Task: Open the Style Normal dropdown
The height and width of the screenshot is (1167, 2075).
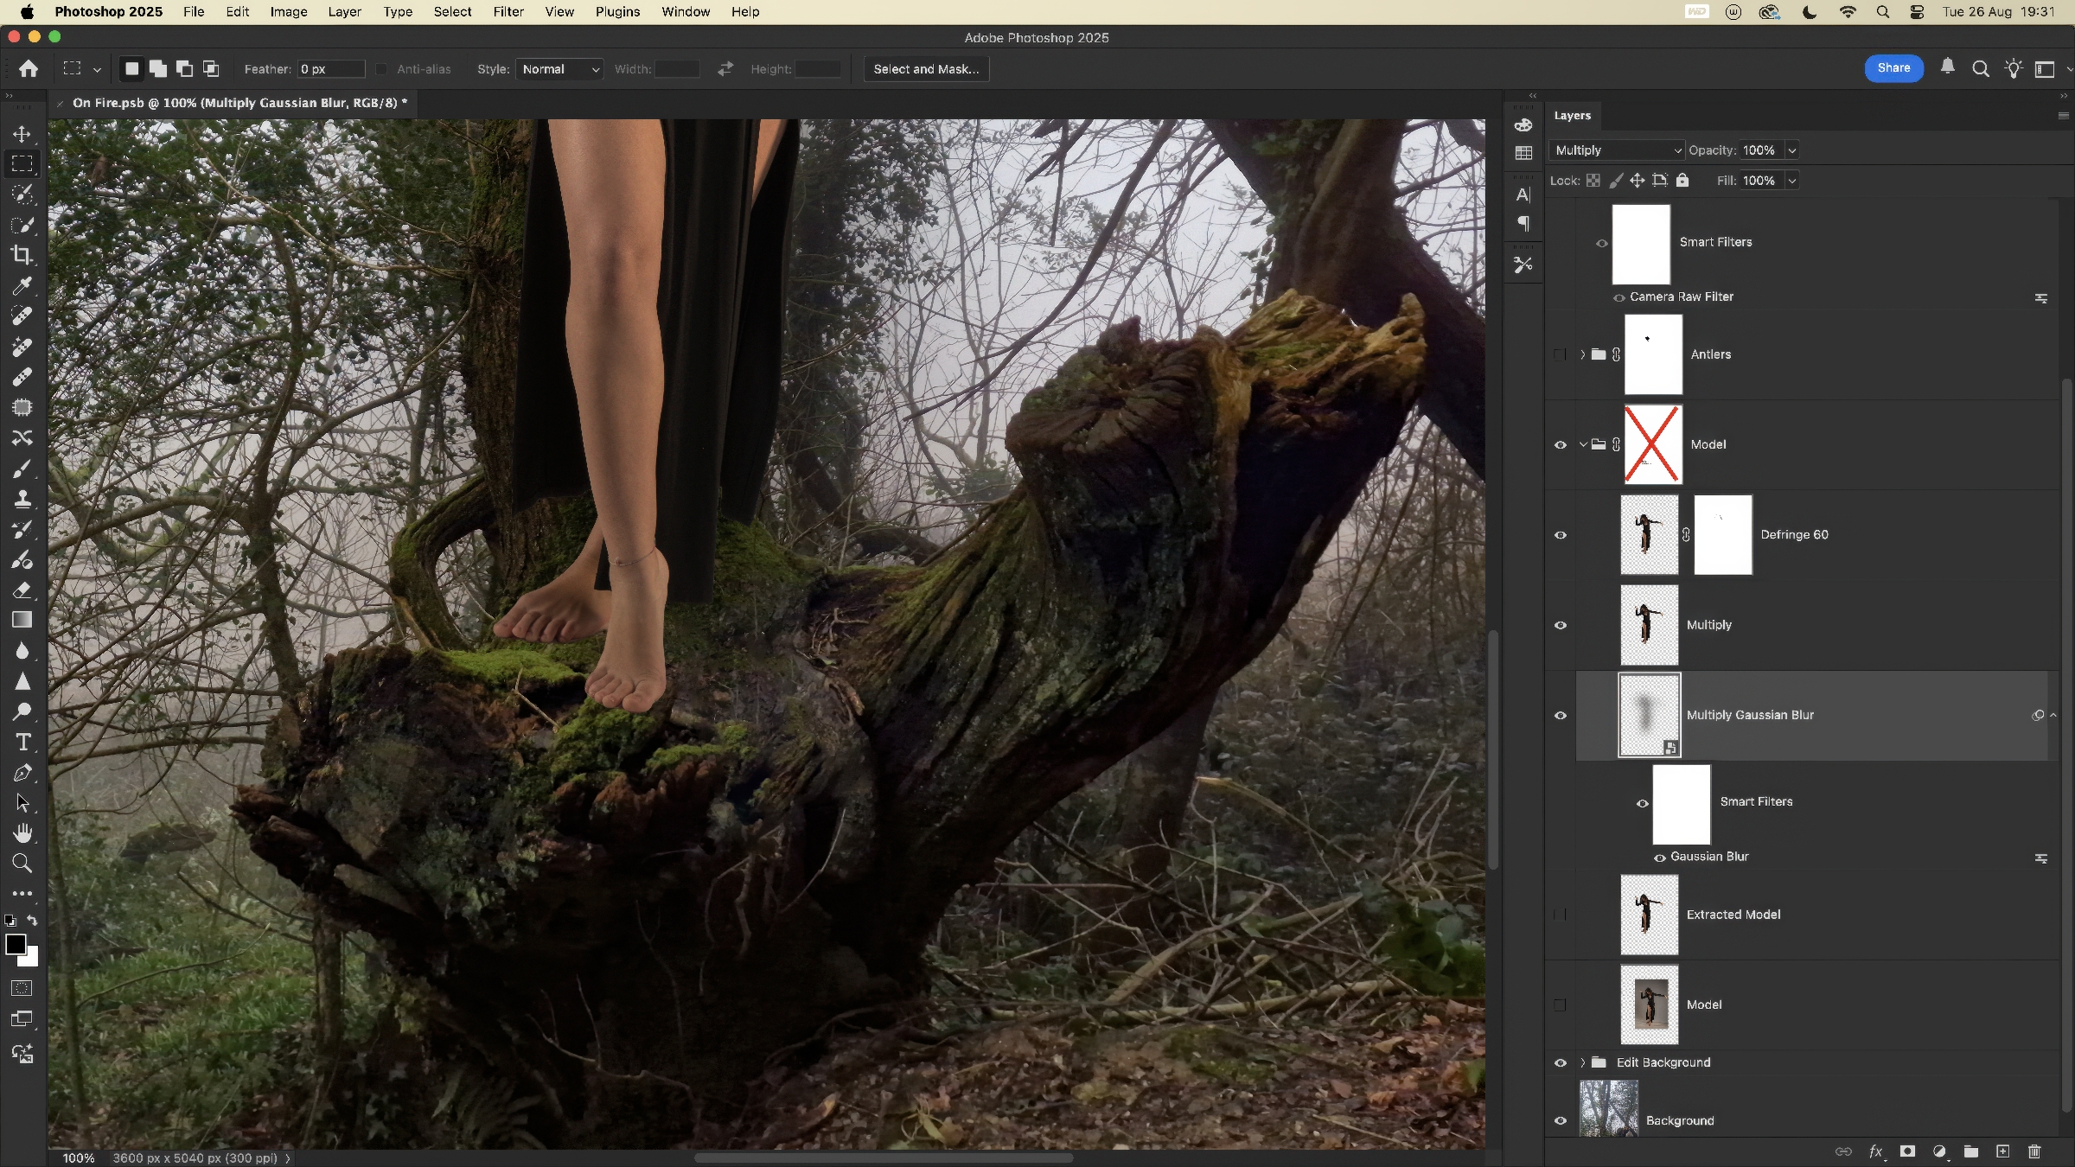Action: (559, 69)
